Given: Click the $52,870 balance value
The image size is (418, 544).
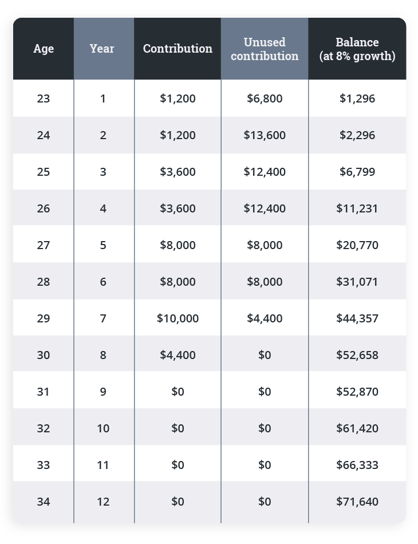Looking at the screenshot, I should 357,392.
